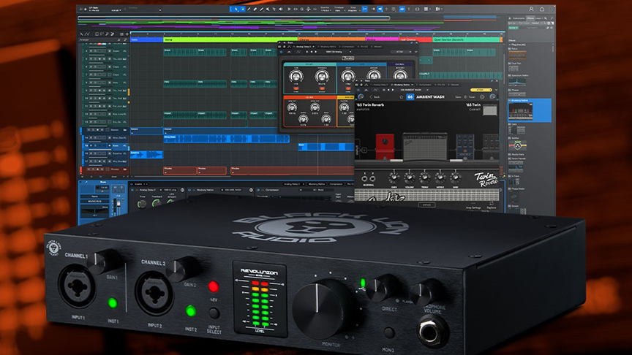Switch to the Instruments browser tab
Image resolution: width=632 pixels, height=355 pixels.
click(x=518, y=18)
